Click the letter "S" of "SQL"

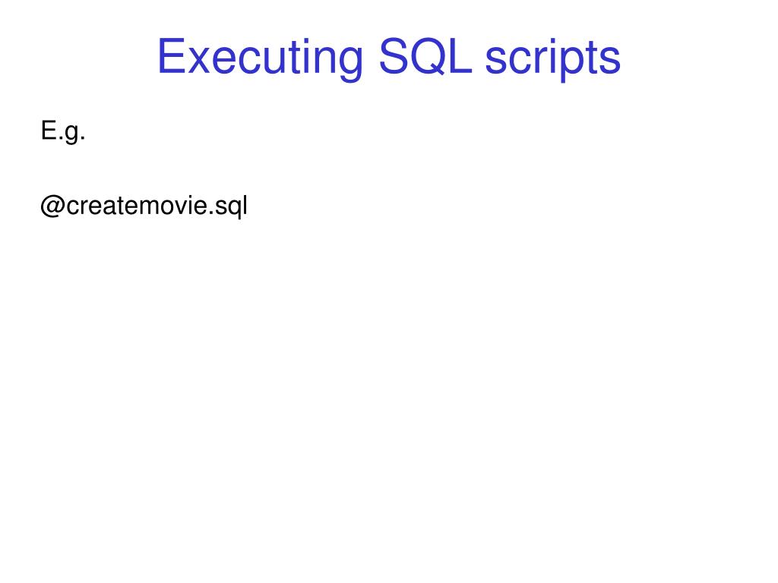pyautogui.click(x=394, y=56)
